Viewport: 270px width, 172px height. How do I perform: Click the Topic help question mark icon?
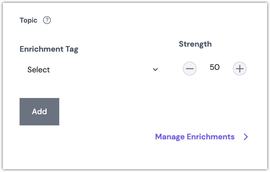[x=47, y=20]
